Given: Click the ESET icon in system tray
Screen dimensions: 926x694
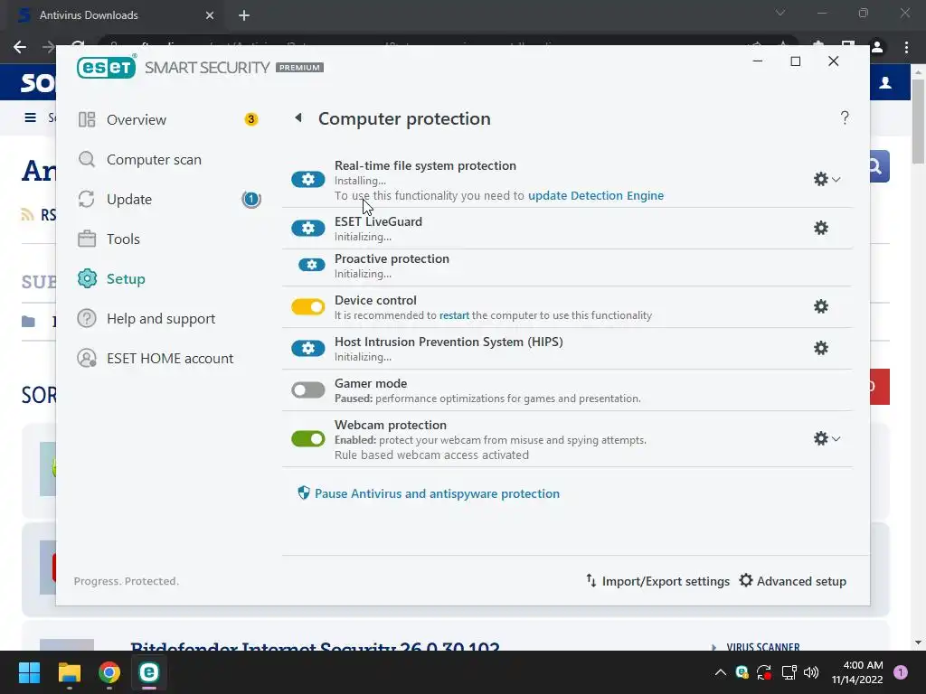Looking at the screenshot, I should pyautogui.click(x=742, y=672).
